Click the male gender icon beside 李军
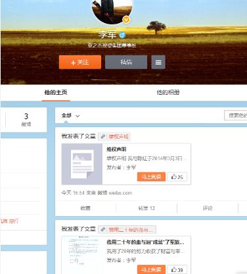The image size is (247, 274). pos(122,35)
